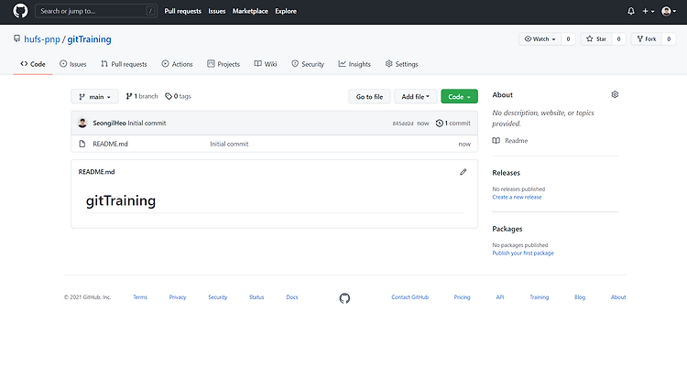
Task: Open the Initial commit message in header row
Action: coord(147,123)
